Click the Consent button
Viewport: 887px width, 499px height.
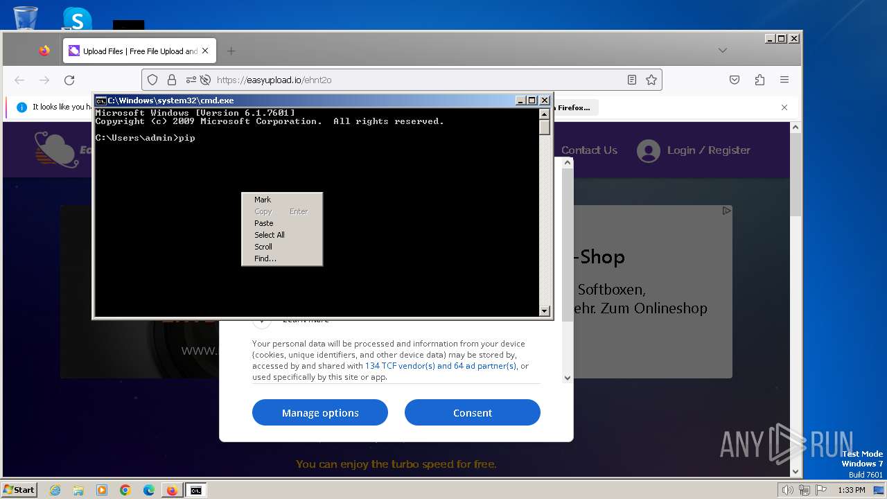[x=473, y=412]
